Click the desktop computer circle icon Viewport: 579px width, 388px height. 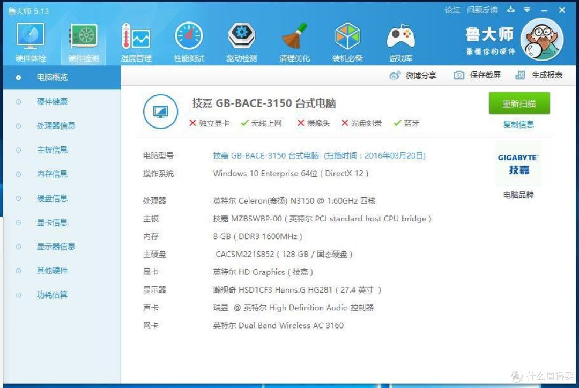tap(160, 111)
